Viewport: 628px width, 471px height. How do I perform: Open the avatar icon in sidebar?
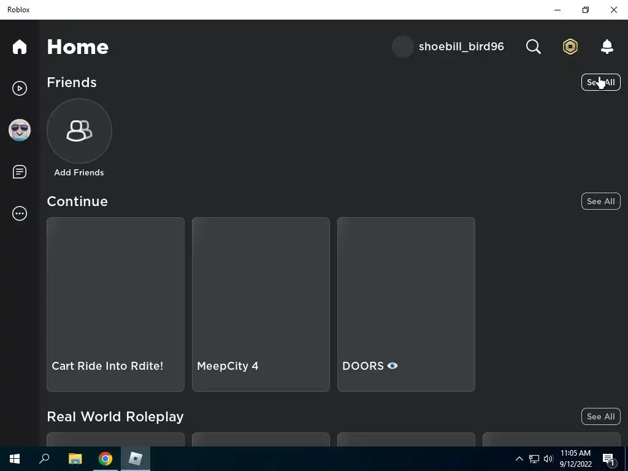click(19, 130)
